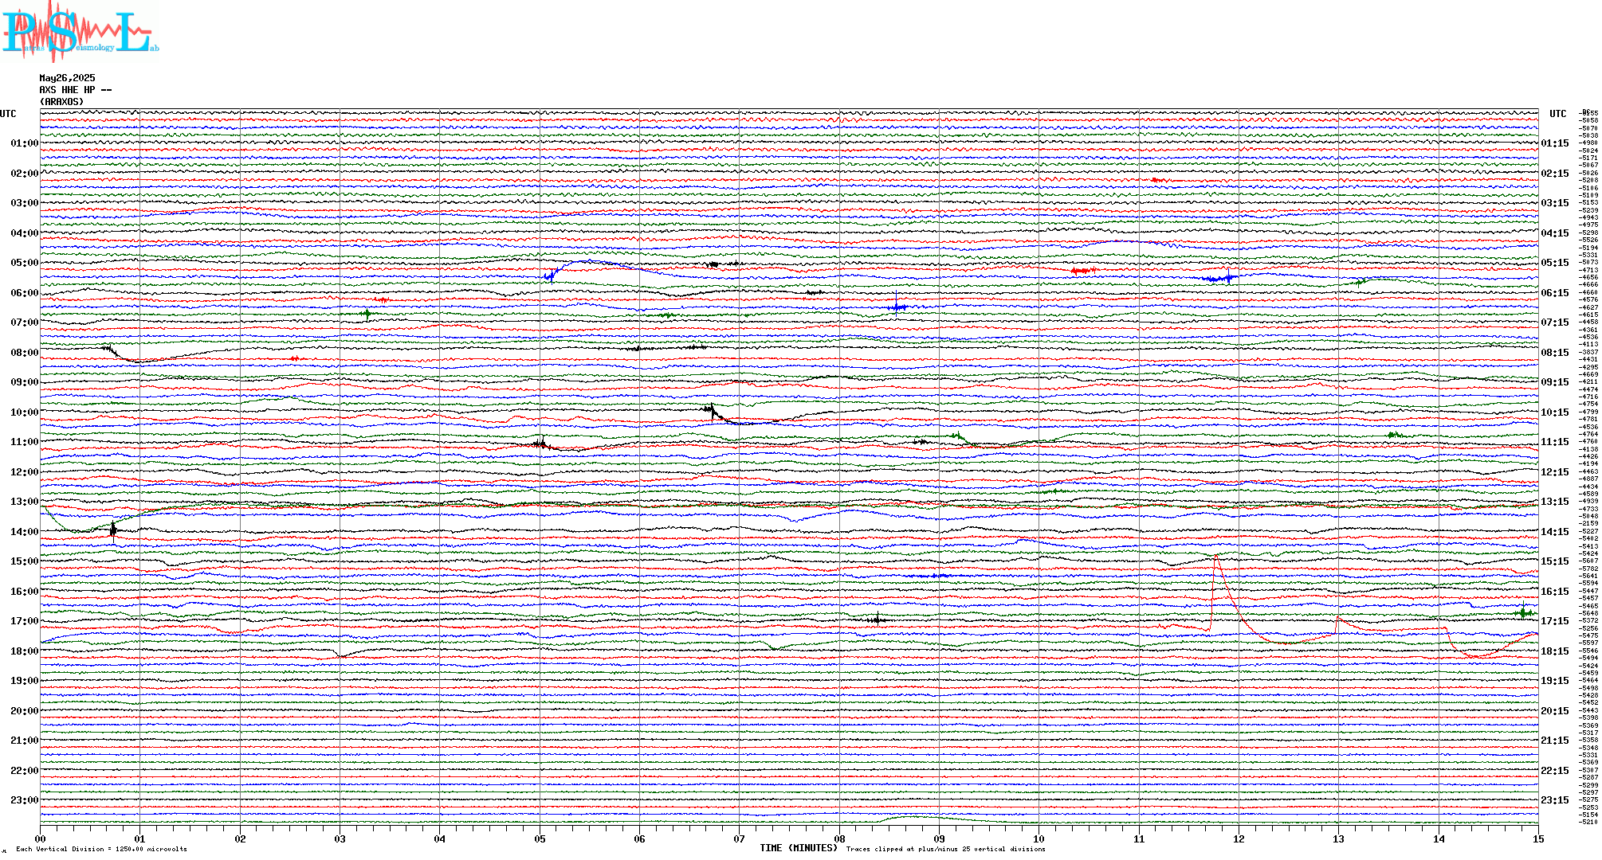Screen dimensions: 1602x860
Task: Select the 03:00 hour label
Action: 24,203
